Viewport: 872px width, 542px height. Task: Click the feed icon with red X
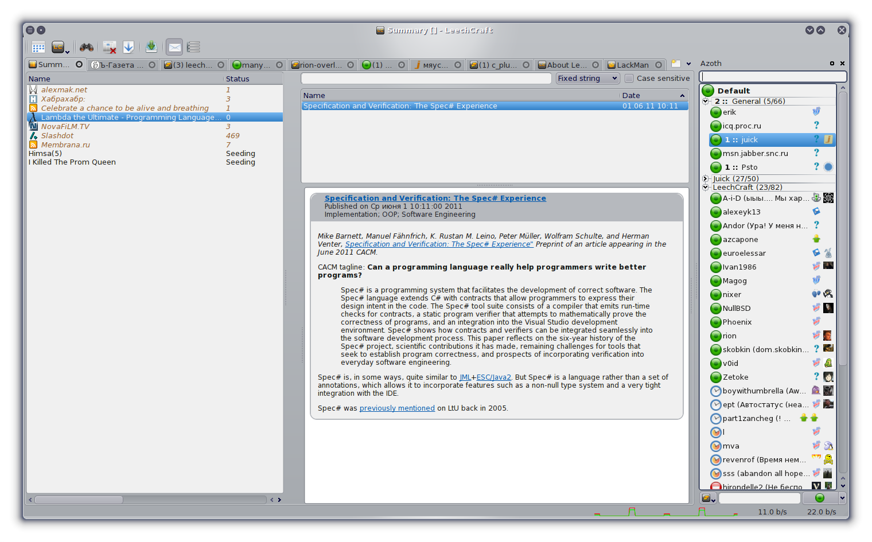point(109,47)
